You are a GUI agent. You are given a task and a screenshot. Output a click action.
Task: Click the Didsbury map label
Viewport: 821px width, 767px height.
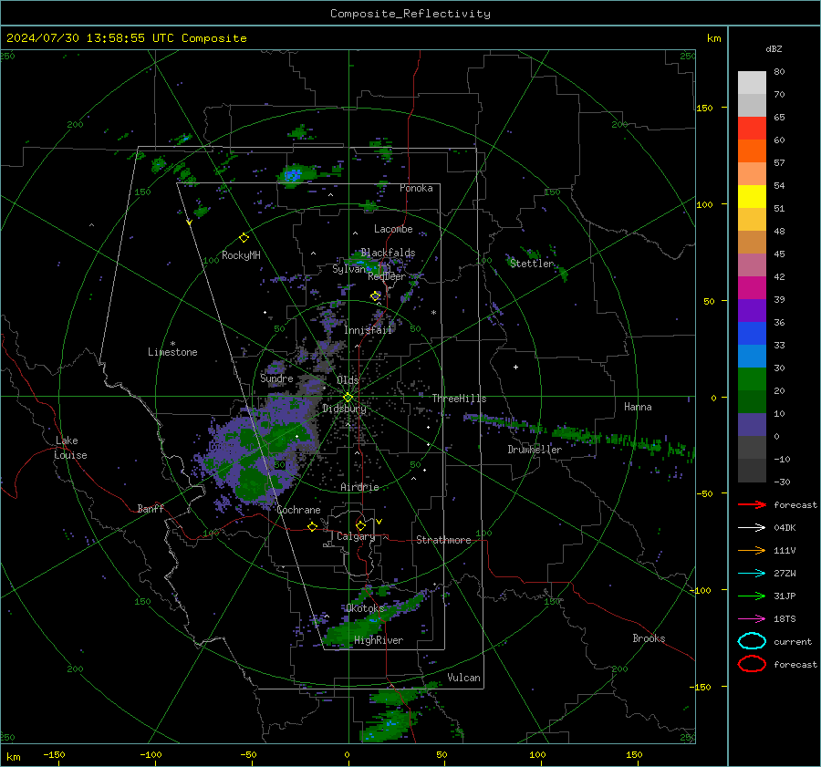point(344,409)
